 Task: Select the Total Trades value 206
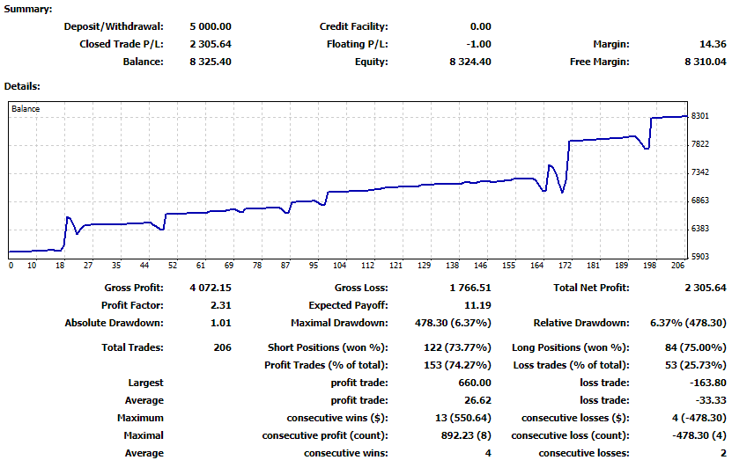pyautogui.click(x=222, y=347)
